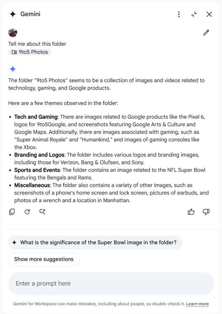Open the 9to5 Photos folder chip
The image size is (222, 314).
[x=29, y=52]
